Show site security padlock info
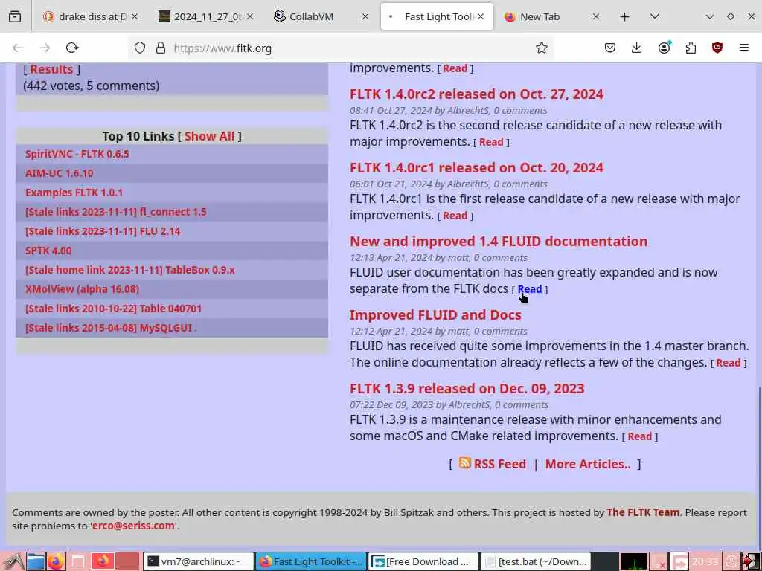762x571 pixels. pos(161,48)
